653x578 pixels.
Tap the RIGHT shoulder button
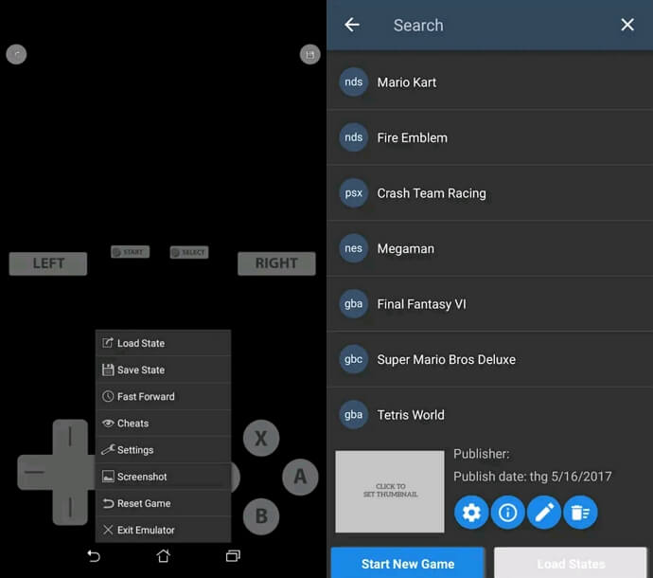pos(276,263)
